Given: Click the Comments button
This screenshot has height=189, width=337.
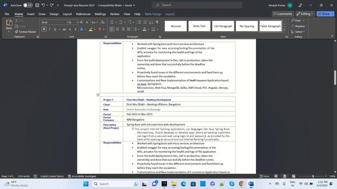Looking at the screenshot, I should click(283, 14).
